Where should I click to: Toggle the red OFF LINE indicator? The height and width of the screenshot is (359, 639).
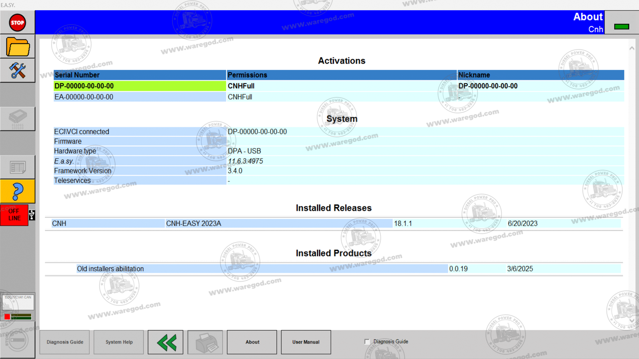[14, 215]
